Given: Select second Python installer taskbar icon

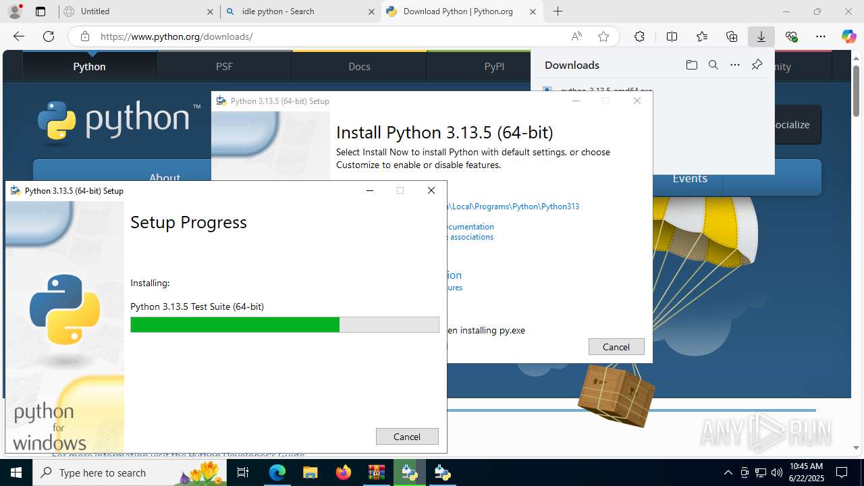Looking at the screenshot, I should tap(442, 473).
